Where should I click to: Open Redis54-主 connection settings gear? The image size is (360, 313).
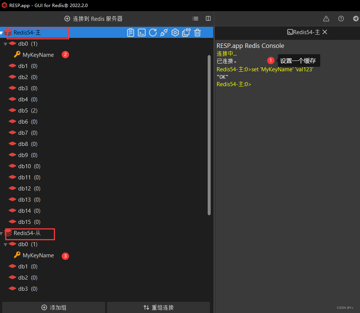click(175, 33)
